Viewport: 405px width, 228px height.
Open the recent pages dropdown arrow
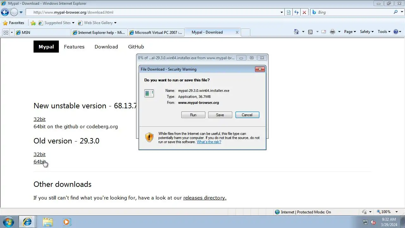[x=21, y=12]
